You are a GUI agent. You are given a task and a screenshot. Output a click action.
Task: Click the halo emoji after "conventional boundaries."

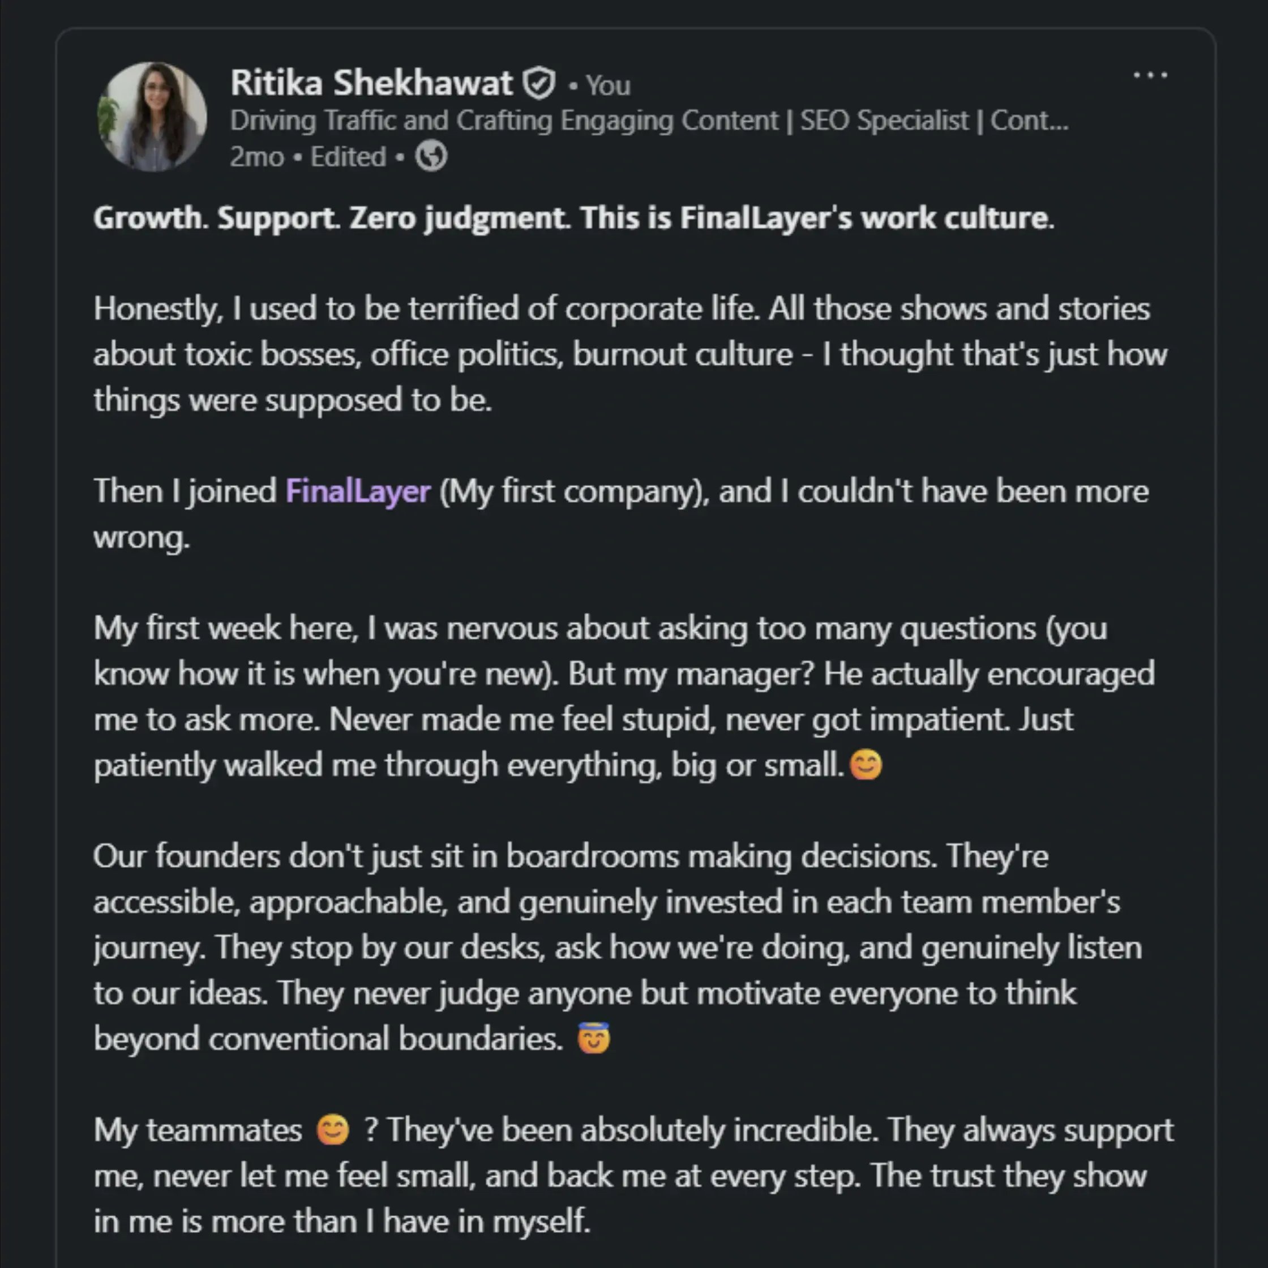593,1039
